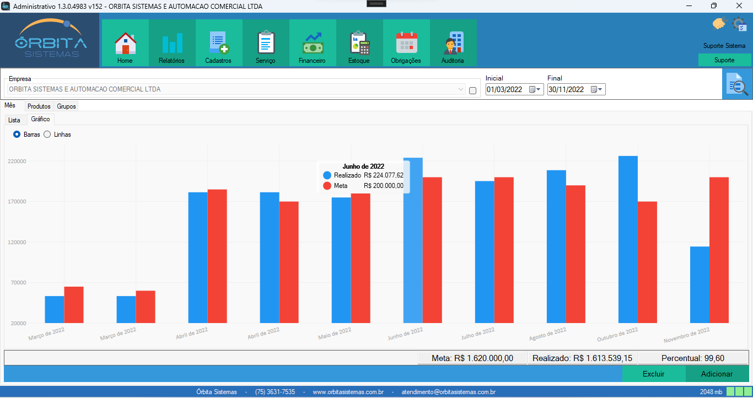Select the Barras radio button
This screenshot has height=398, width=753.
[x=17, y=135]
